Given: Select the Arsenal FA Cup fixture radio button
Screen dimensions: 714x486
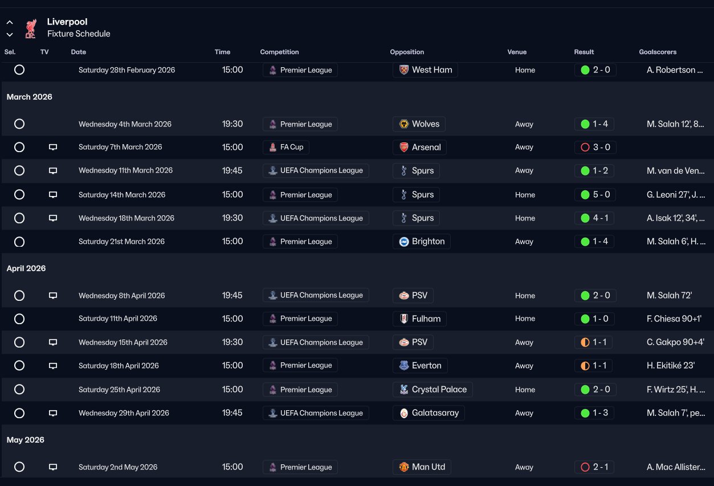Looking at the screenshot, I should pos(19,147).
